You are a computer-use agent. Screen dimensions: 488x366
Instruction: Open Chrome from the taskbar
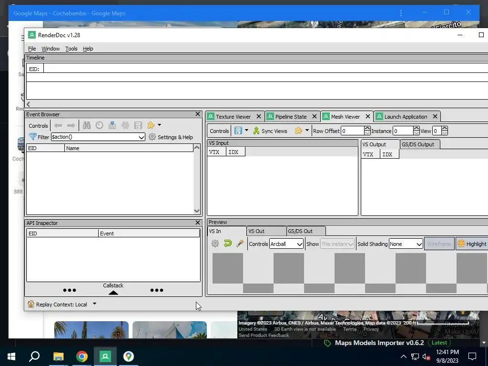tap(82, 356)
